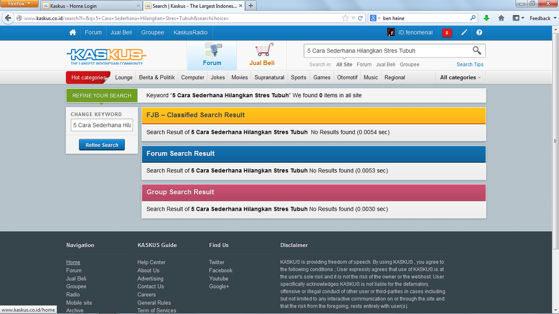This screenshot has width=559, height=314.
Task: Switch to Kaskus - Home Login tab
Action: [x=91, y=6]
